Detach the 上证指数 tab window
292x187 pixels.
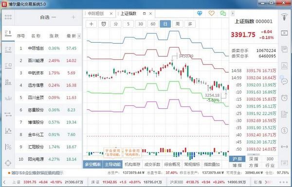coord(144,14)
